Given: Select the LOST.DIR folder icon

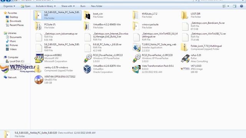Looking at the screenshot, I should (184, 15).
